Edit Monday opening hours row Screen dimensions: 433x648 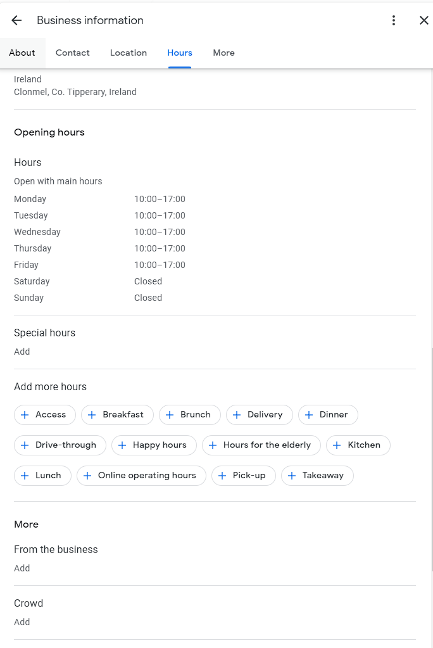coord(99,199)
